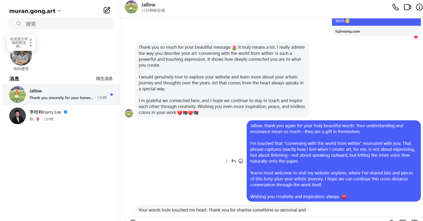
Task: Click Jallow's avatar in the chat header
Action: (131, 7)
